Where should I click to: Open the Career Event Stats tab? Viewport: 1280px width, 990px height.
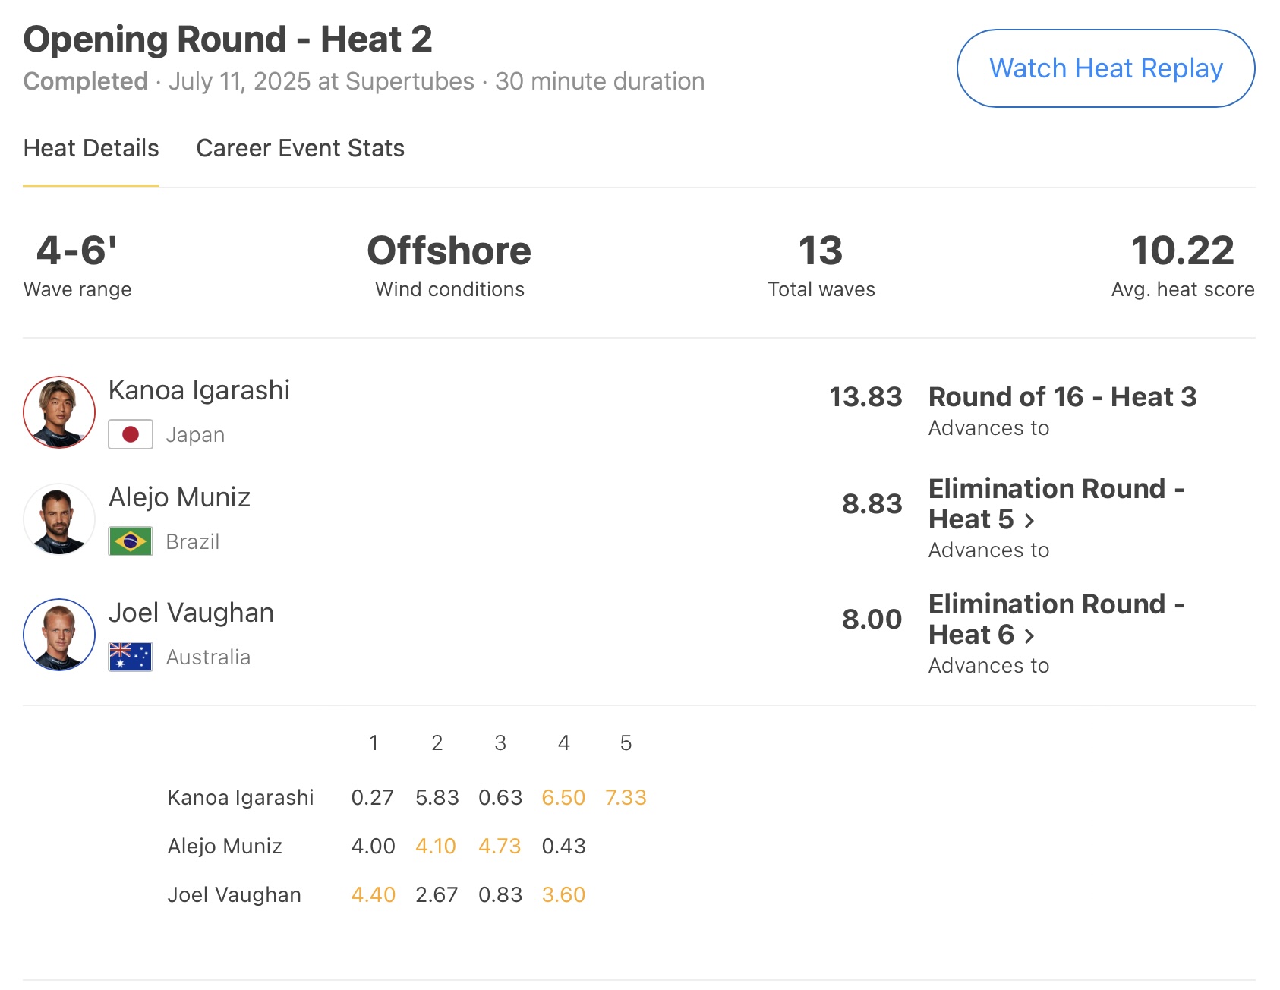pos(300,148)
